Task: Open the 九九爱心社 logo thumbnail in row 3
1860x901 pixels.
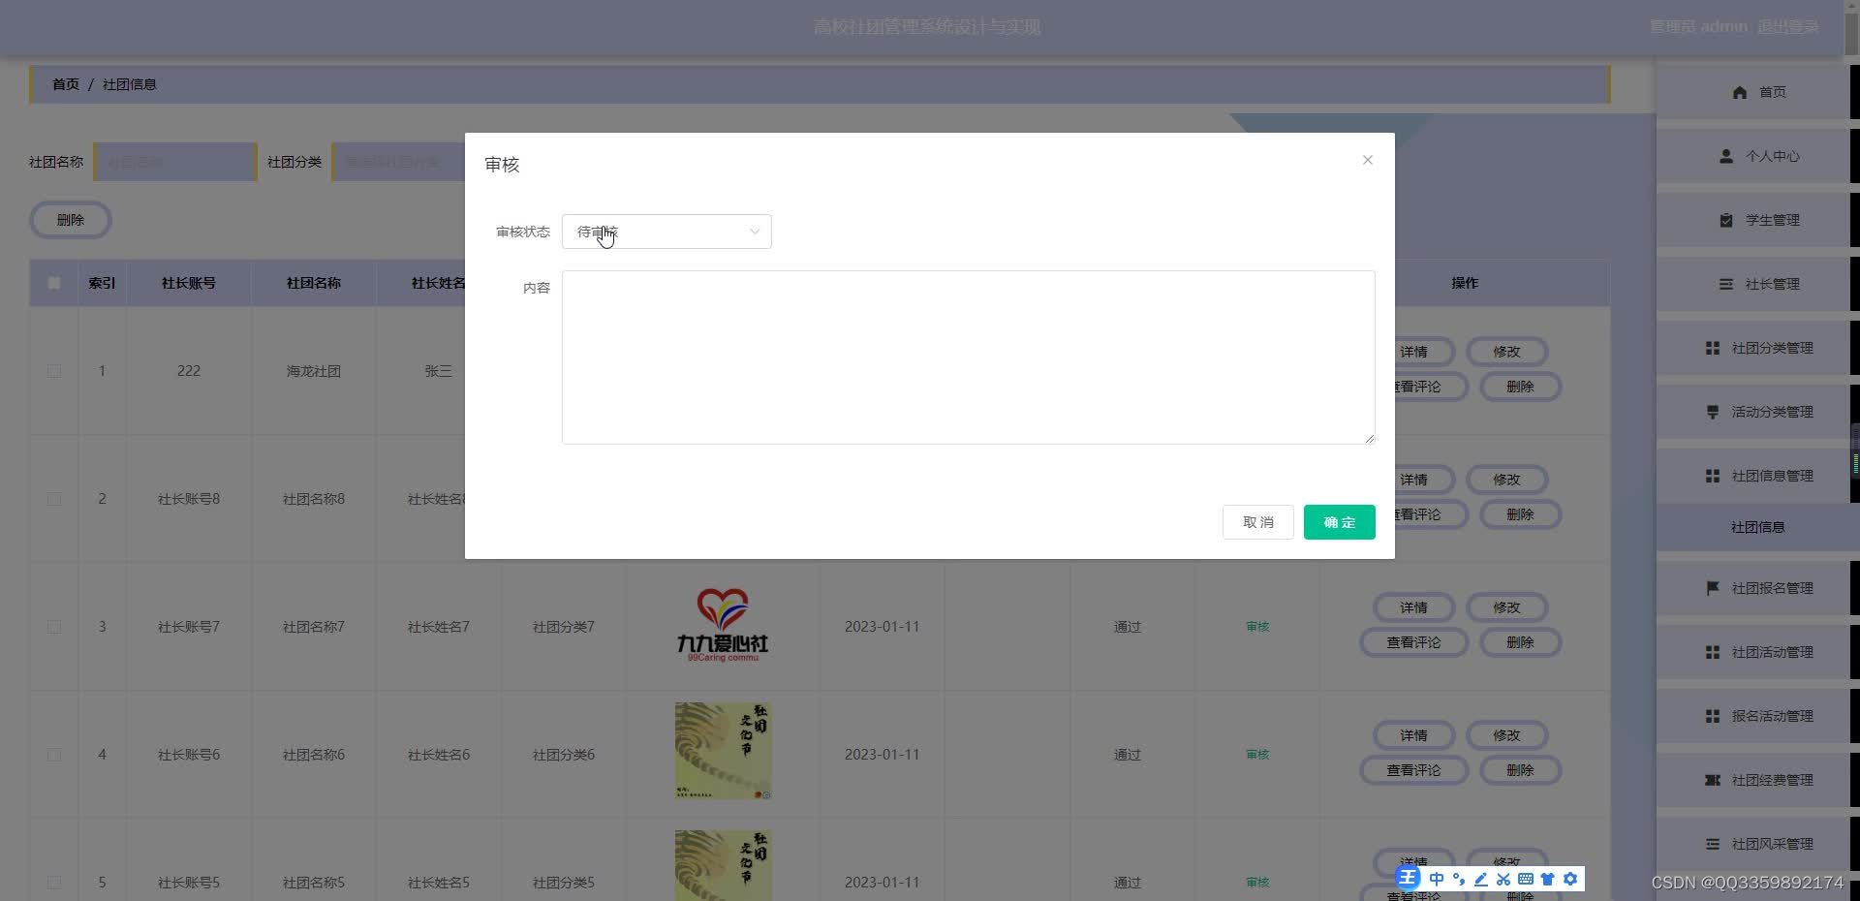Action: (x=723, y=626)
